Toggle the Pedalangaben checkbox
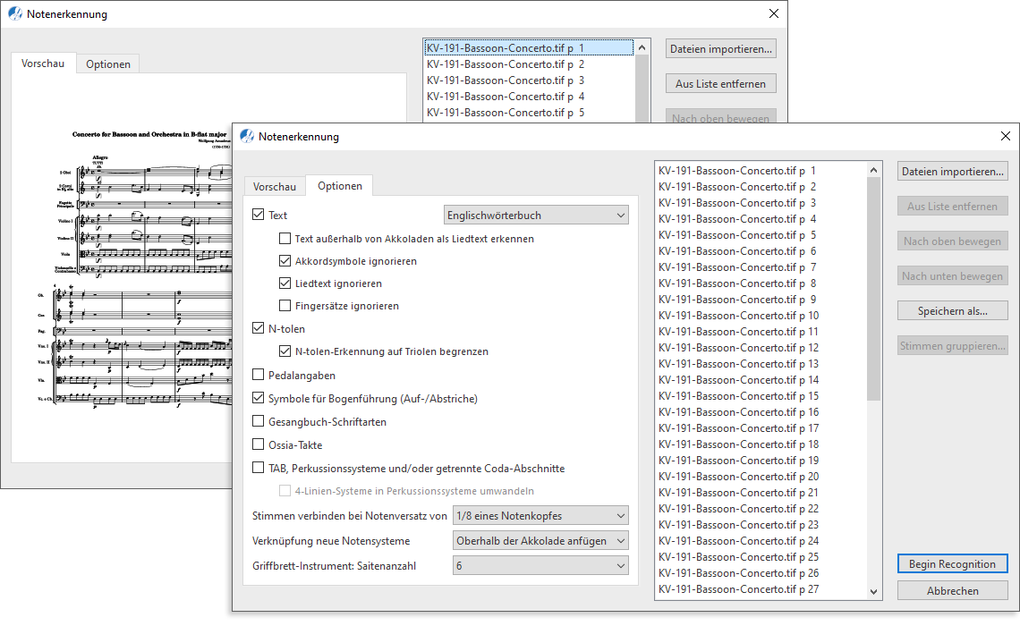The height and width of the screenshot is (626, 1020). (259, 376)
